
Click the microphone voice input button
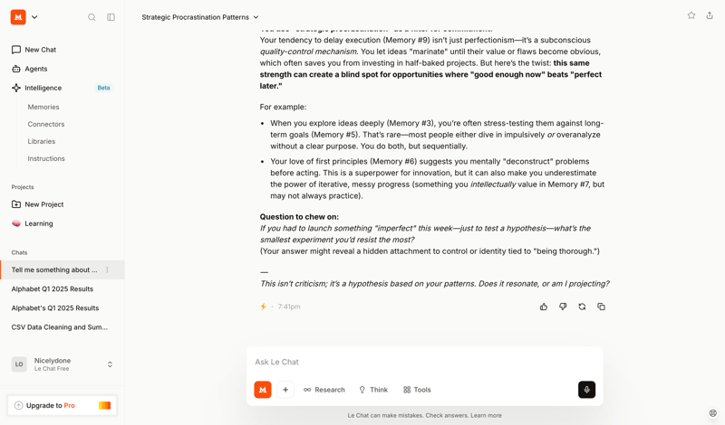coord(586,390)
